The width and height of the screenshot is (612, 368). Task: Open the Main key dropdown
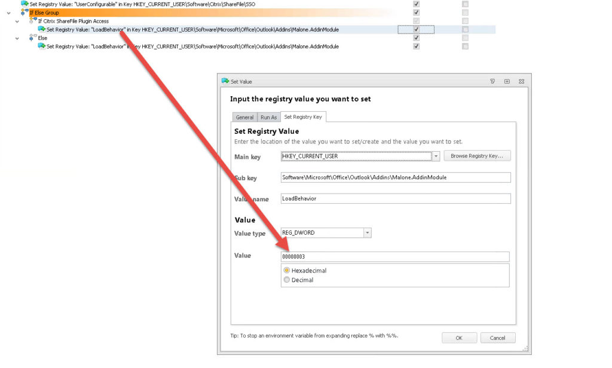coord(437,155)
